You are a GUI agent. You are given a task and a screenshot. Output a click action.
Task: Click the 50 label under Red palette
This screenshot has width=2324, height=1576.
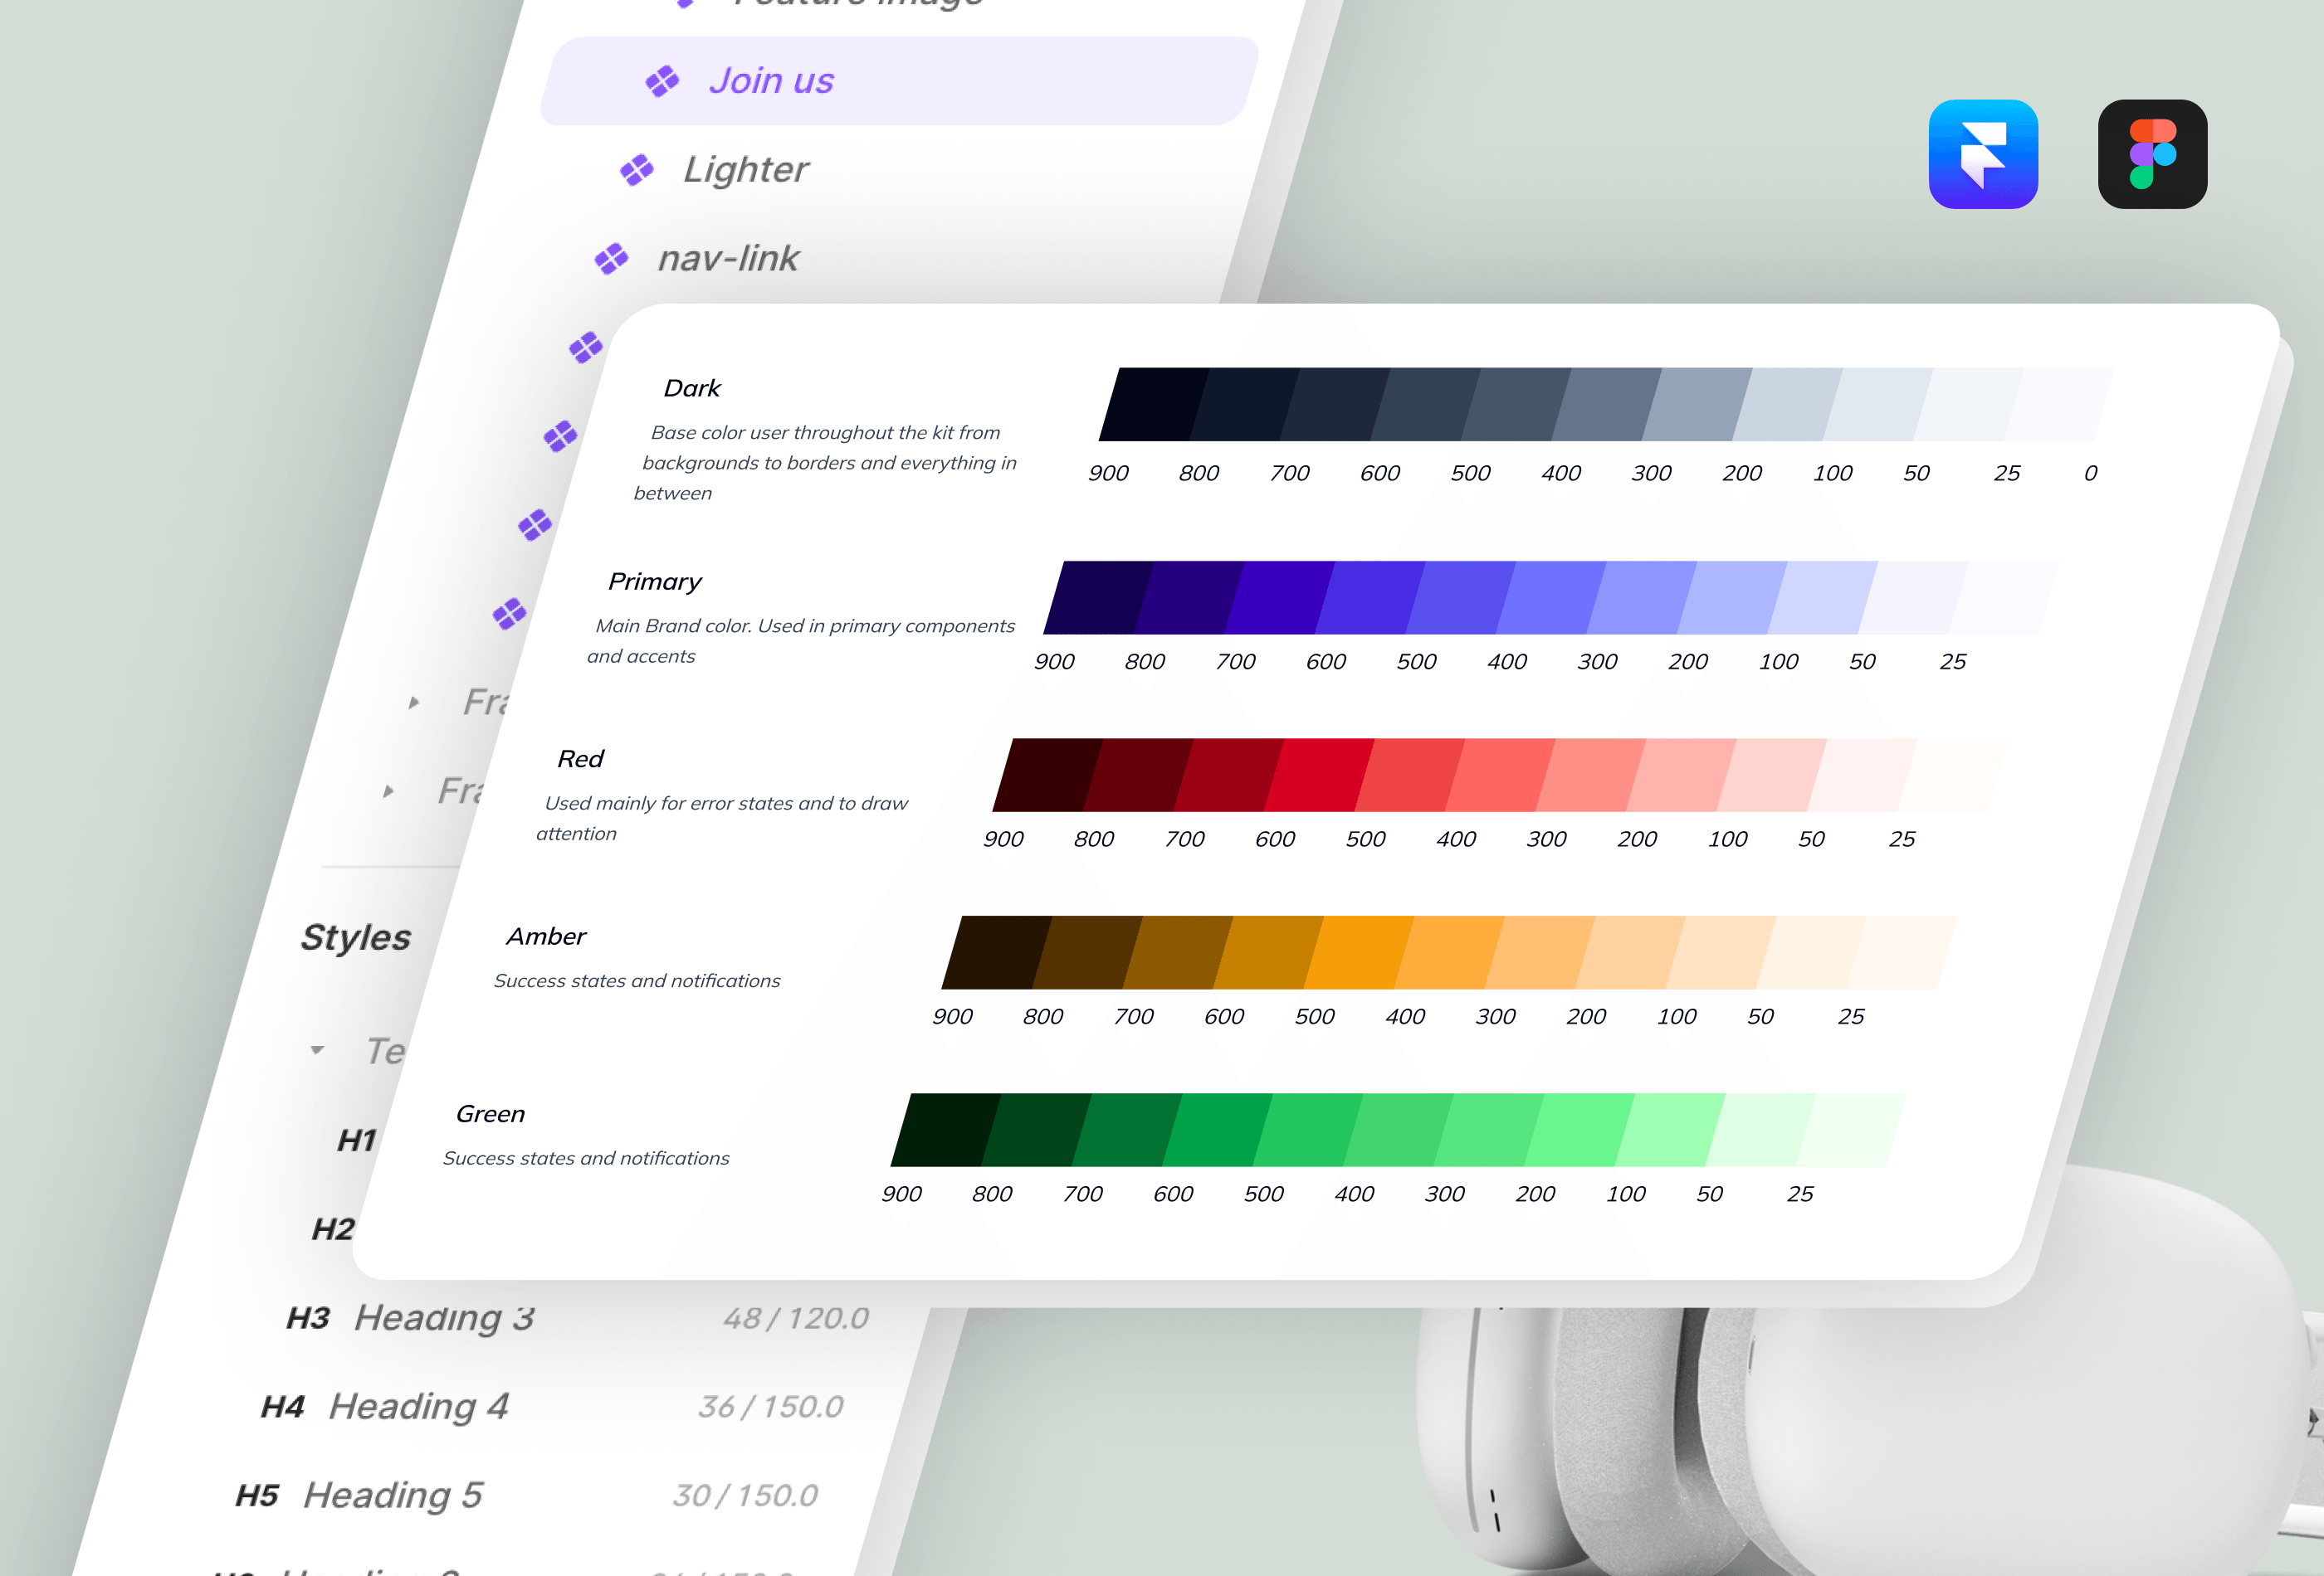click(x=1811, y=839)
